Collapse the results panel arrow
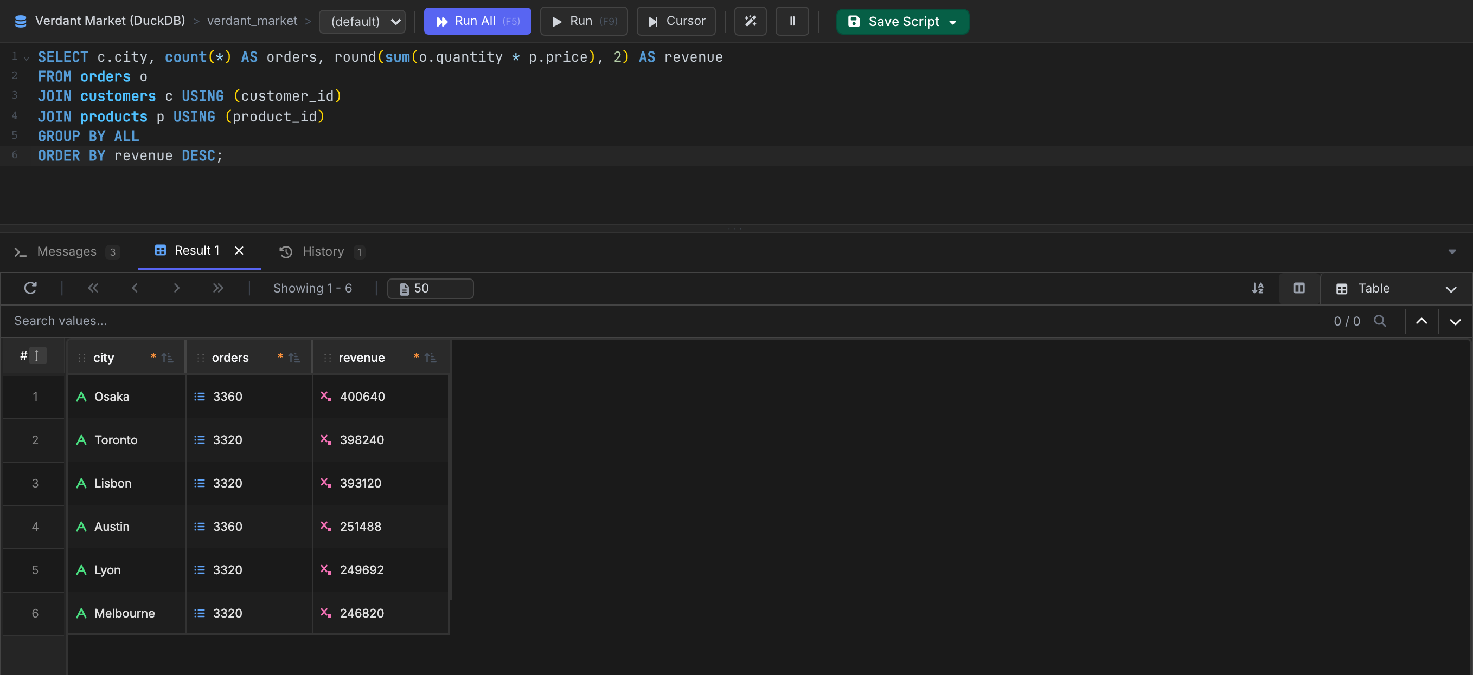Screen dimensions: 1473x675 1451,251
